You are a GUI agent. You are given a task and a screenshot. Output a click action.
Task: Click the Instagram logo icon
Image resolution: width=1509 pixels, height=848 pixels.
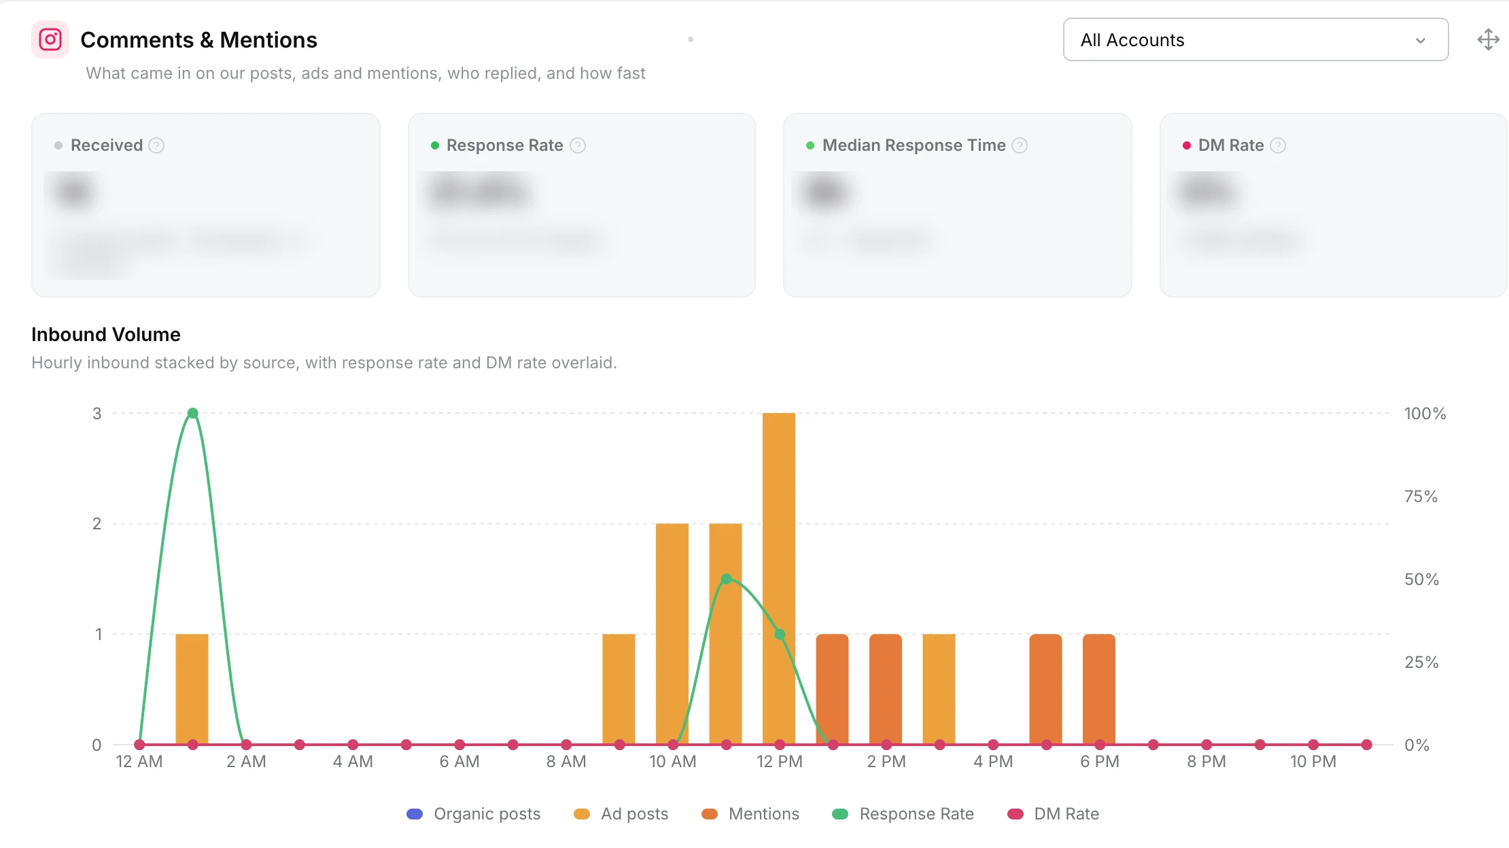coord(50,39)
